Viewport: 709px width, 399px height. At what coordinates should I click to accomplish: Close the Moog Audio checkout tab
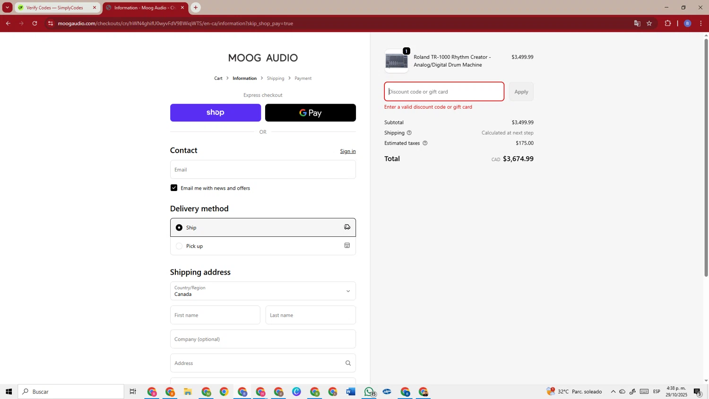182,8
